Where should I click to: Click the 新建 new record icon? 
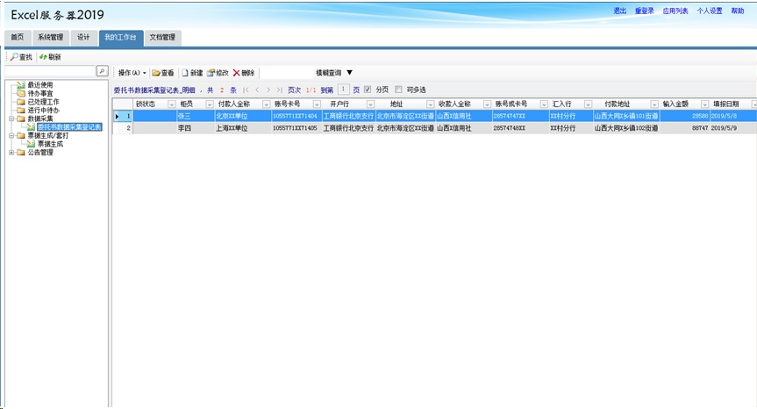point(184,73)
